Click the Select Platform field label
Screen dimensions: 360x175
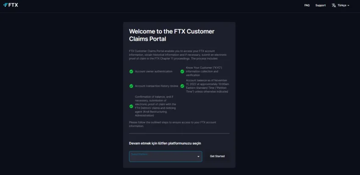(x=139, y=154)
